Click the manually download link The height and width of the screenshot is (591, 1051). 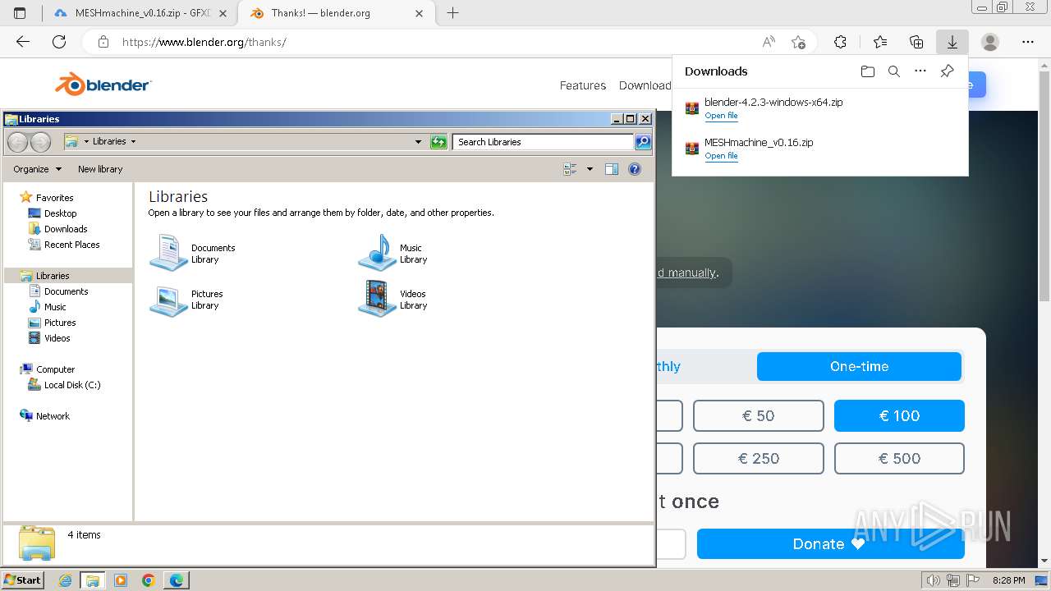686,273
